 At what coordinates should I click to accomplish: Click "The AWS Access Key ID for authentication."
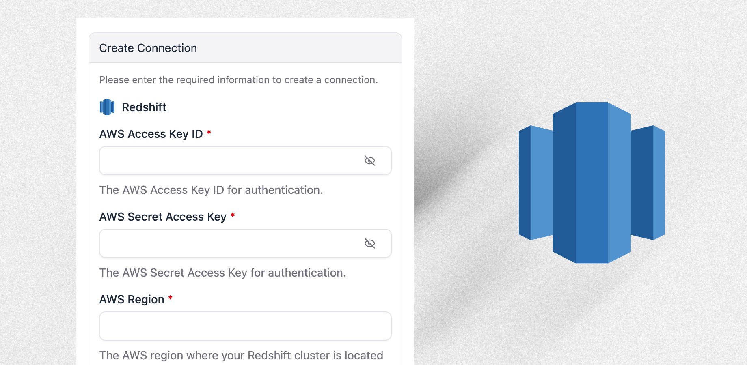tap(211, 190)
